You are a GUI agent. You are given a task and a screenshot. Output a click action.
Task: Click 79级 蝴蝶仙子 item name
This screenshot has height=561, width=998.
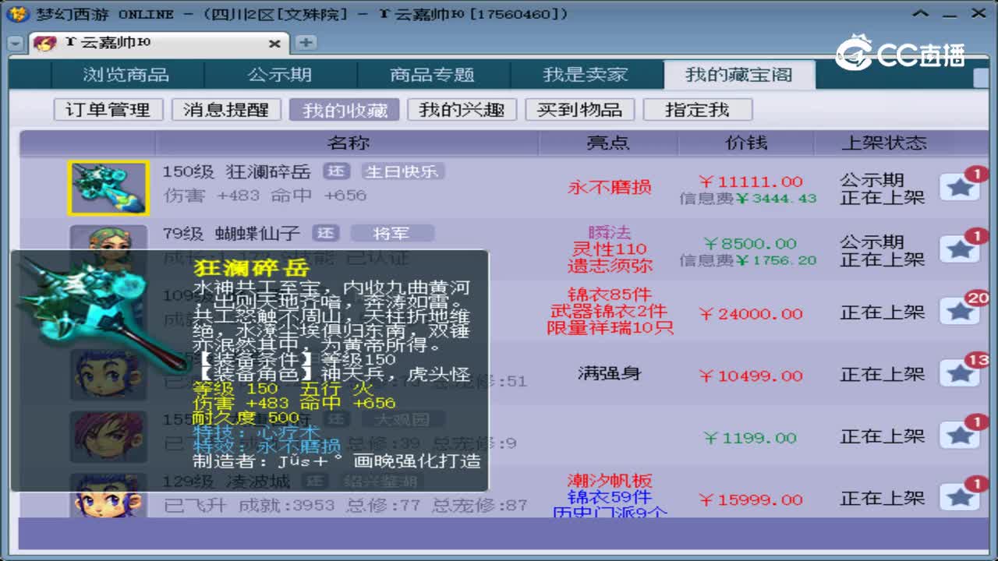(232, 234)
